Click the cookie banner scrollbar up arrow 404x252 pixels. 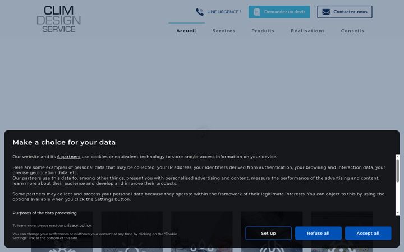point(398,156)
